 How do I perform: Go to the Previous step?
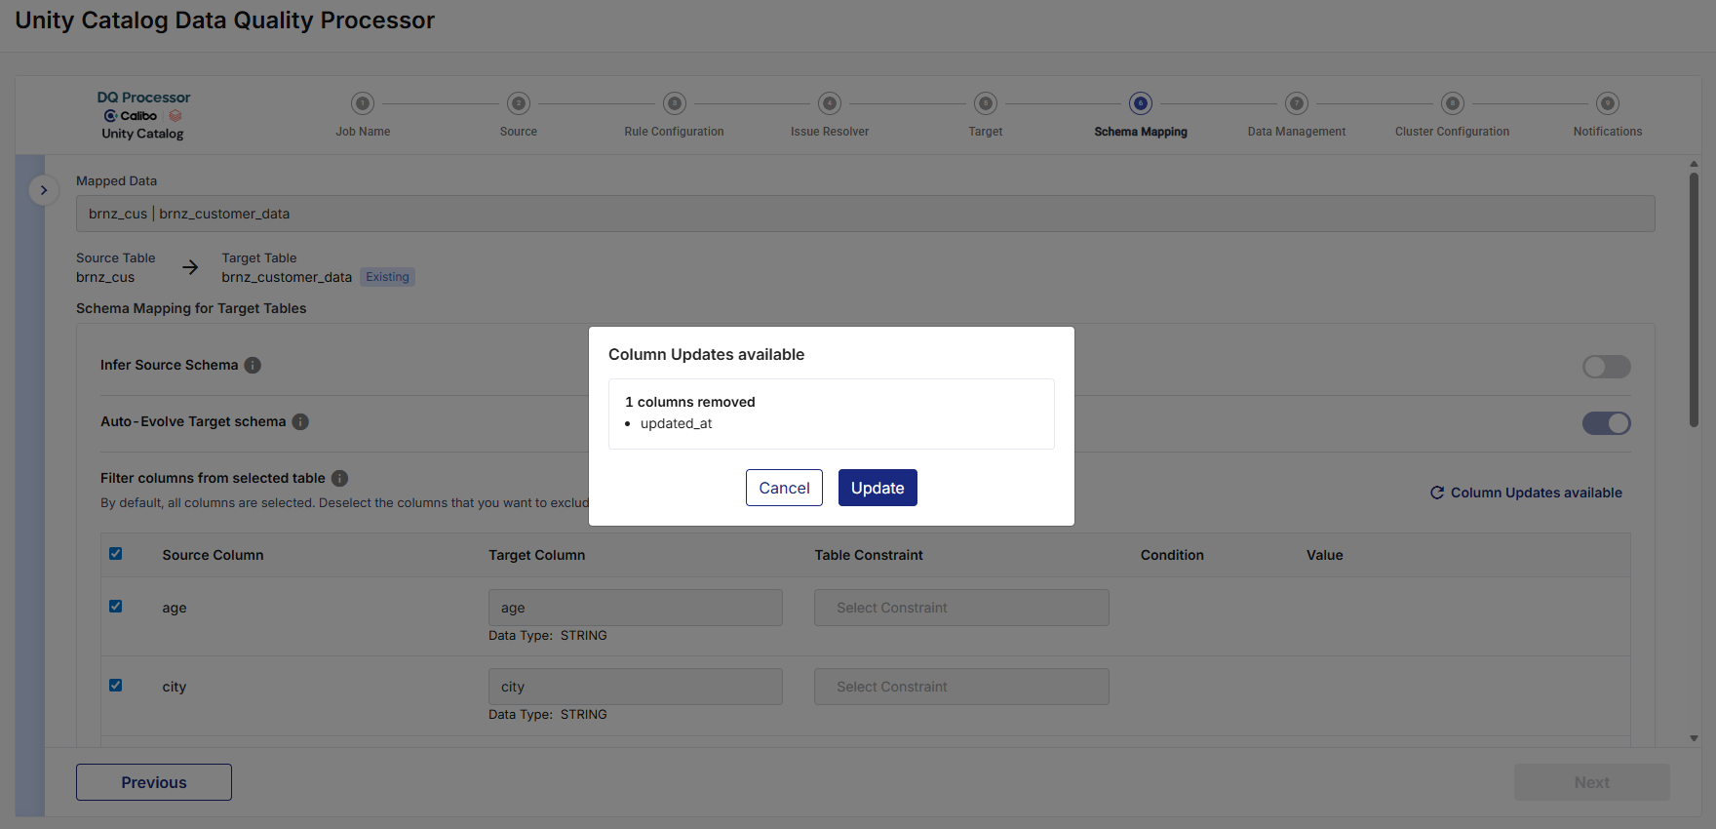[154, 782]
